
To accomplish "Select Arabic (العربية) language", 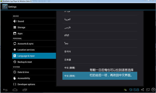I will [x=100, y=19].
